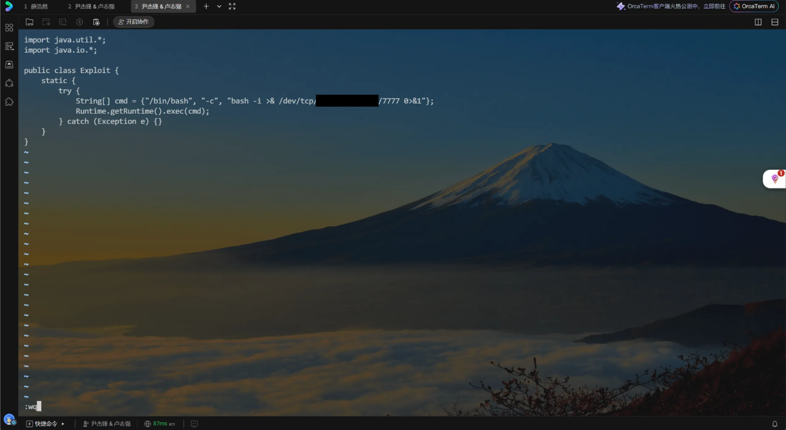
Task: Expand 快捷命令 quick commands
Action: (45, 424)
